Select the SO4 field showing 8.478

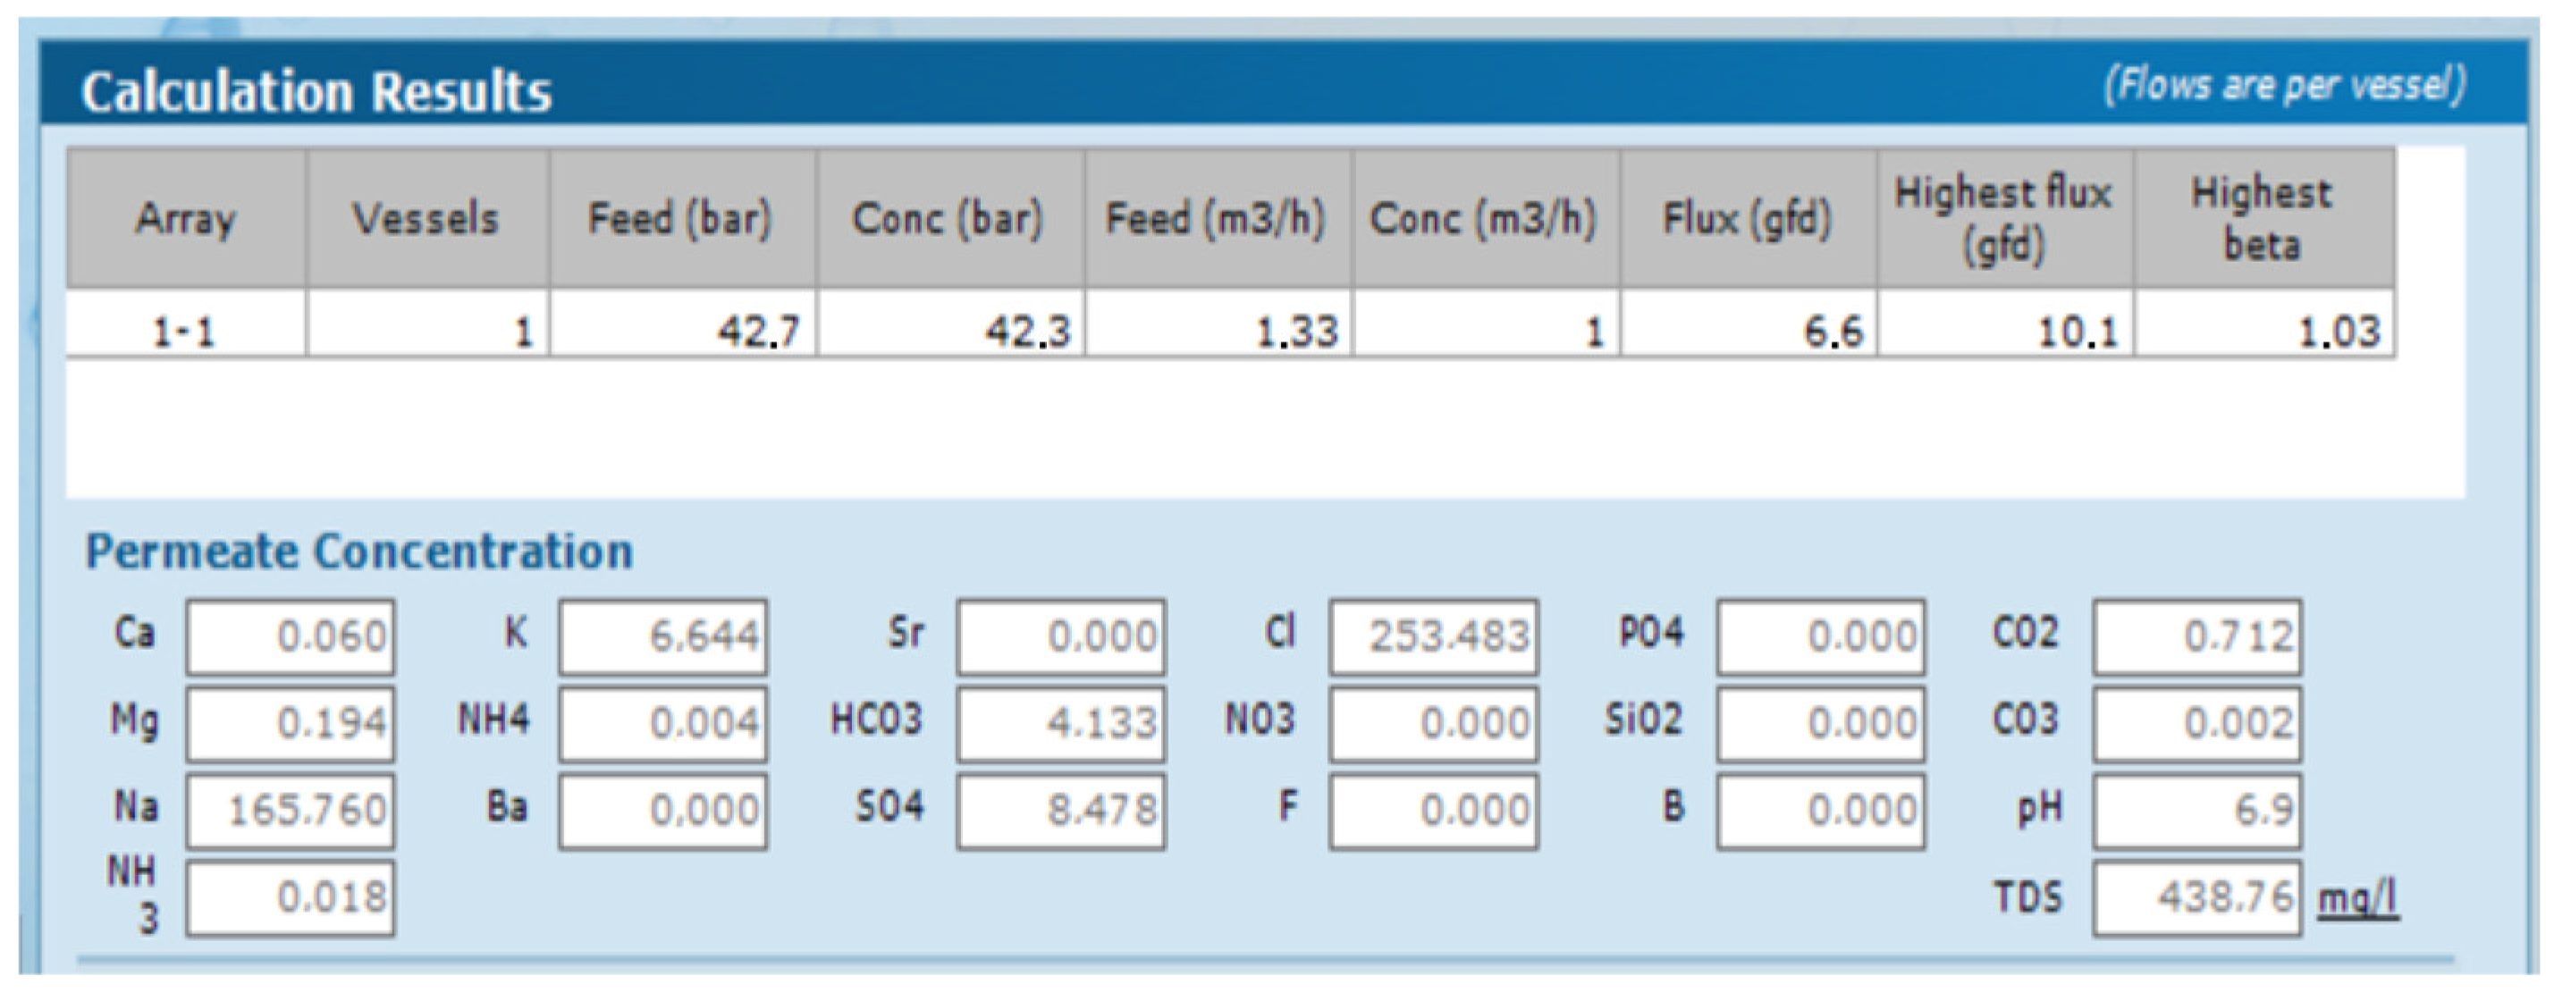tap(1061, 811)
